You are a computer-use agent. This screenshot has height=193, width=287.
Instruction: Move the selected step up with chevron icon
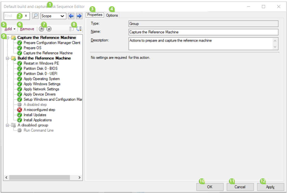click(x=41, y=29)
